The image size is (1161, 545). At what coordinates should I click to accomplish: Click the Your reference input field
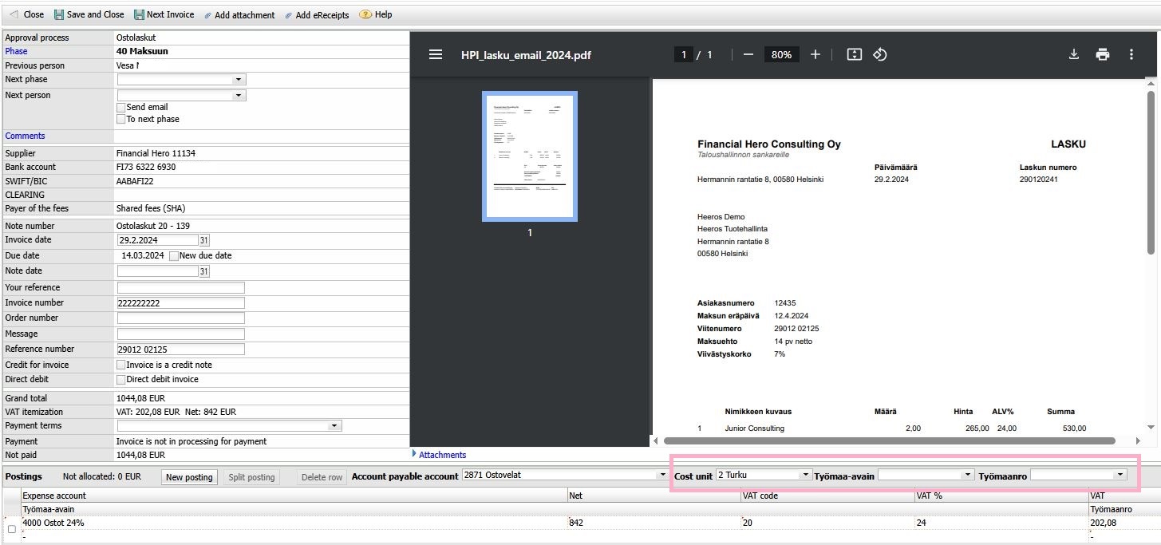[180, 287]
